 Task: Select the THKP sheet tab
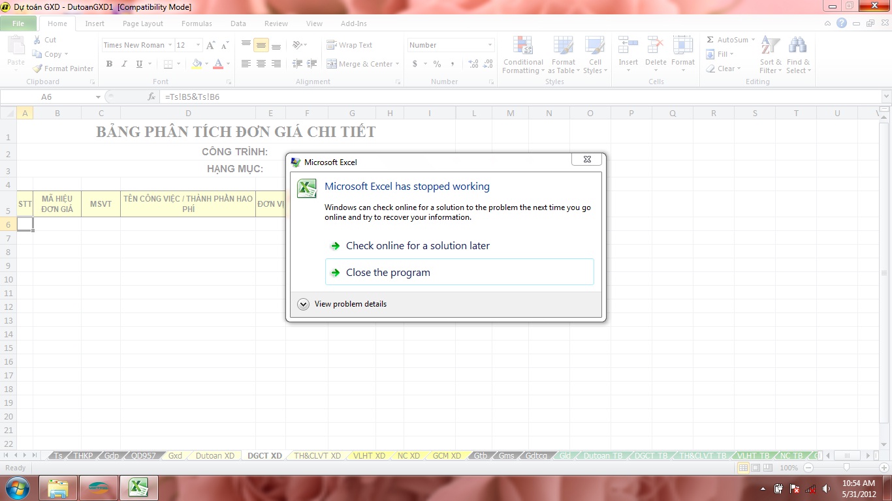[x=83, y=456]
